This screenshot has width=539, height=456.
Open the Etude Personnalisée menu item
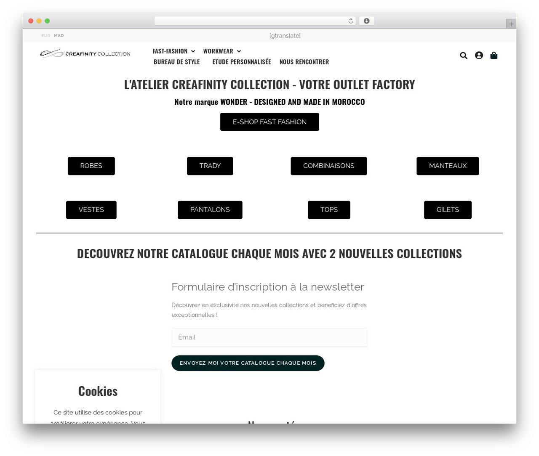242,62
